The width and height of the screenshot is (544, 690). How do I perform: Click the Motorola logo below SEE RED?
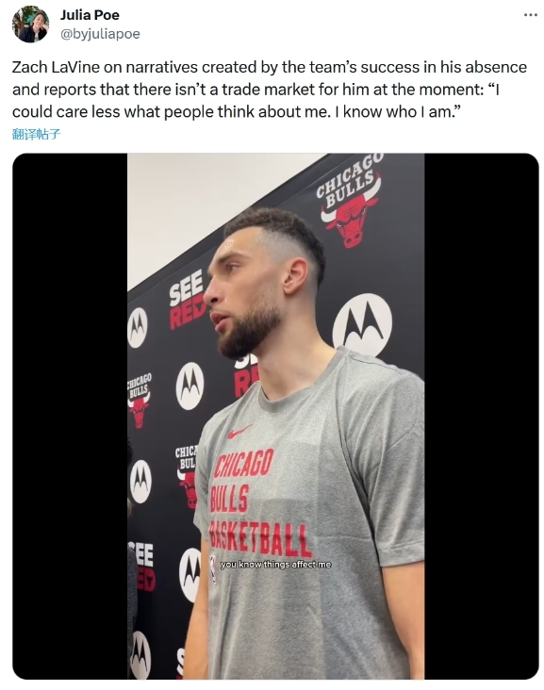[190, 386]
